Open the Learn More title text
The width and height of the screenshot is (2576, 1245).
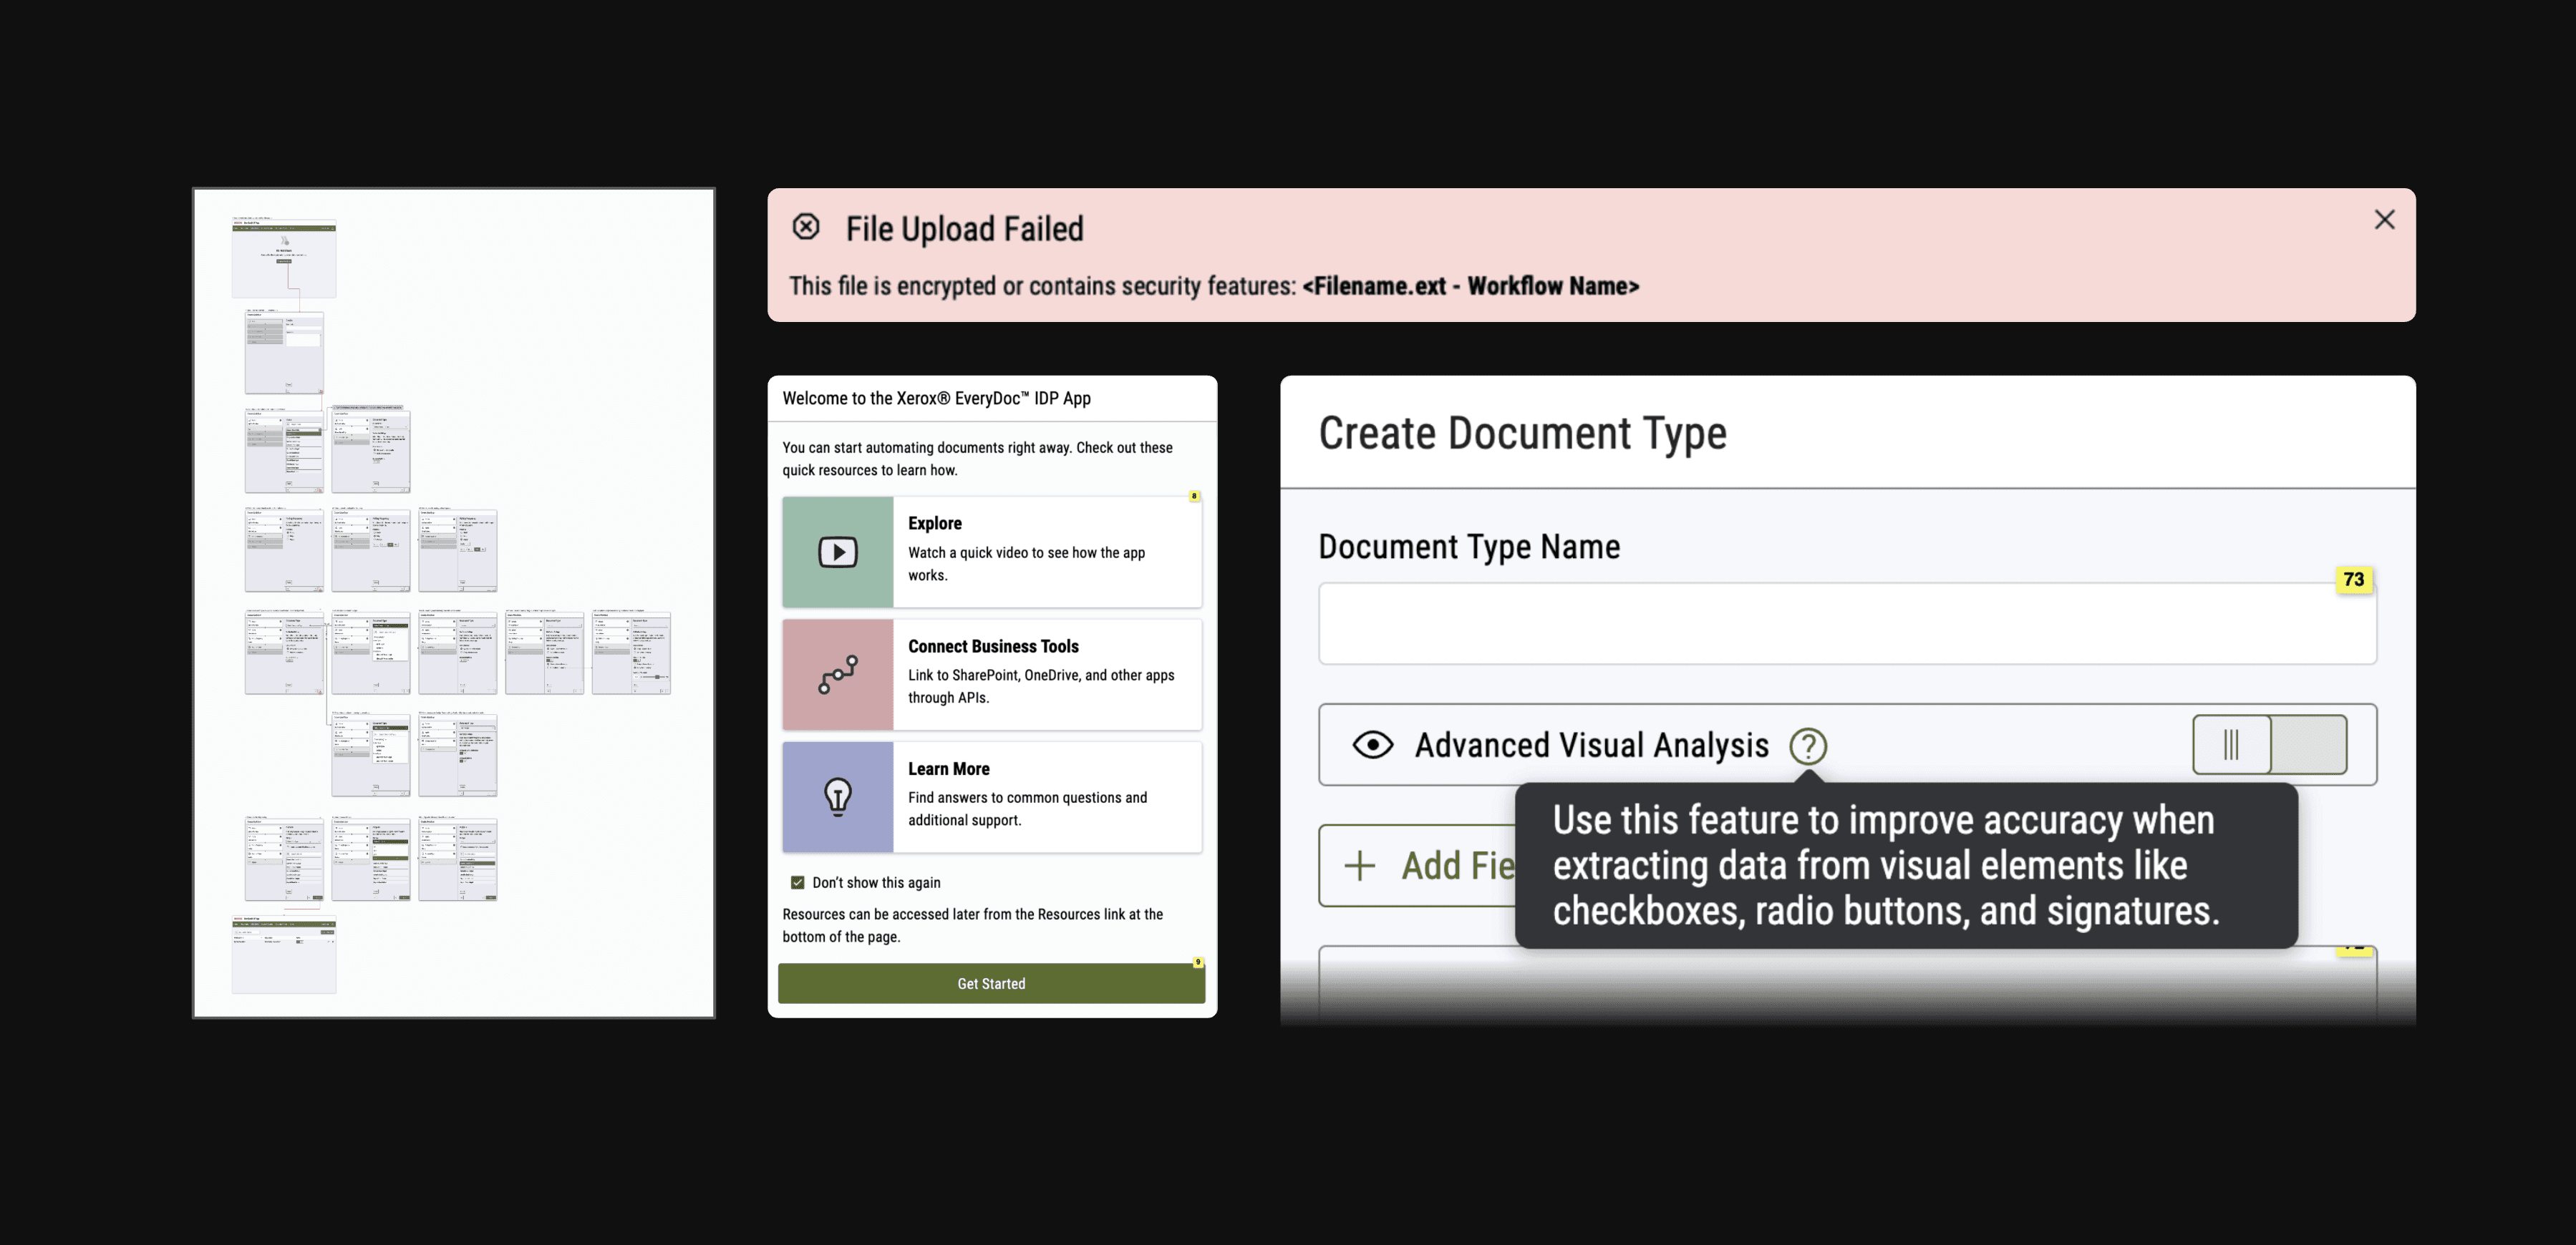948,768
